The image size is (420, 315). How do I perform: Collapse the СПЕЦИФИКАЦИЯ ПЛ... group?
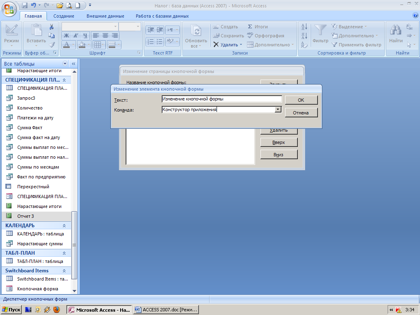(64, 80)
